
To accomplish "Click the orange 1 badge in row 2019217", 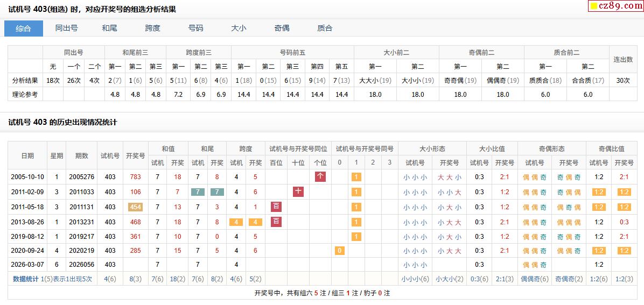I will (356, 237).
